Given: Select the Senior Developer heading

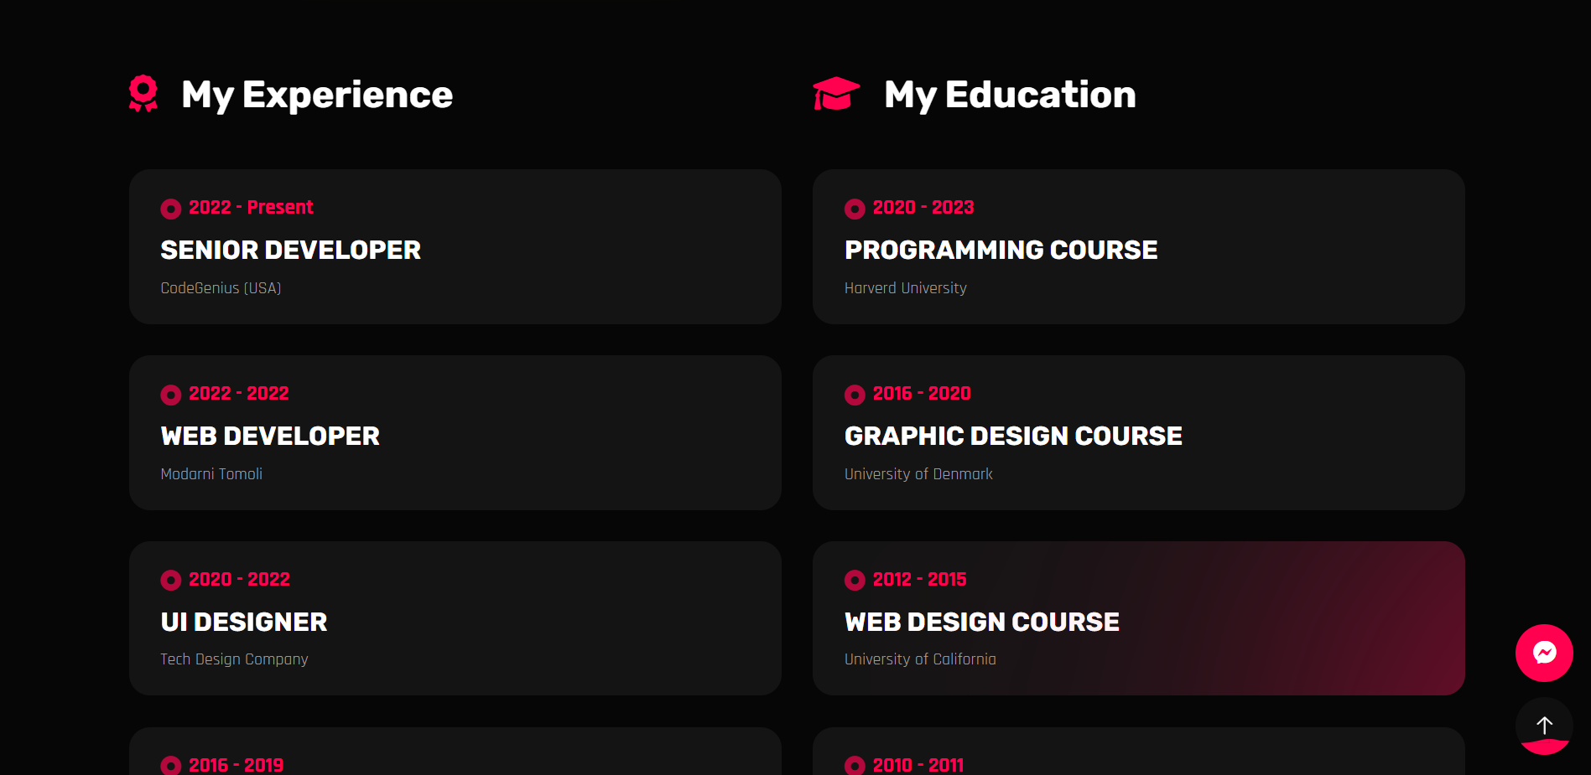Looking at the screenshot, I should [x=290, y=250].
